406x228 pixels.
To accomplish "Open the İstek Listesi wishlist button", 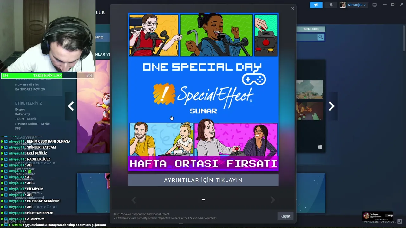I will coord(311,29).
